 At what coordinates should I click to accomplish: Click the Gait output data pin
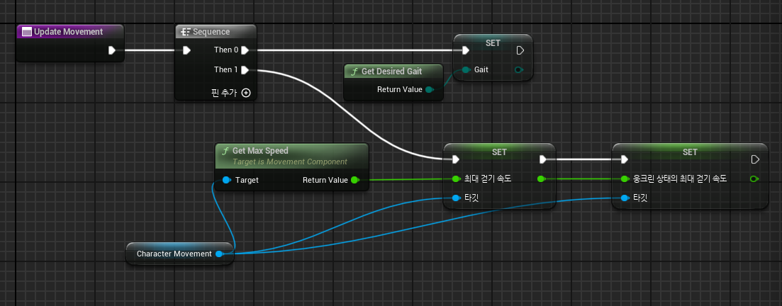(519, 70)
